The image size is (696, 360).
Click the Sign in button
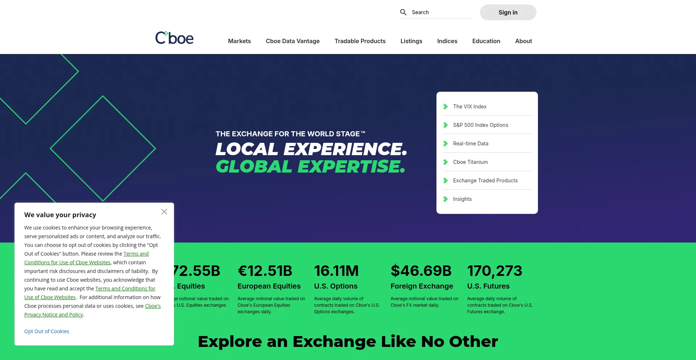[508, 12]
